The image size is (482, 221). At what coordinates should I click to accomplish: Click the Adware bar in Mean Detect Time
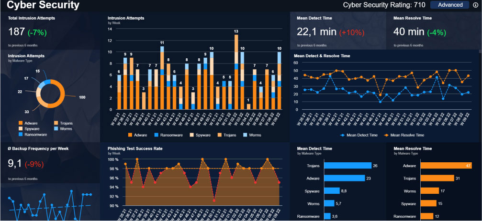(344, 178)
